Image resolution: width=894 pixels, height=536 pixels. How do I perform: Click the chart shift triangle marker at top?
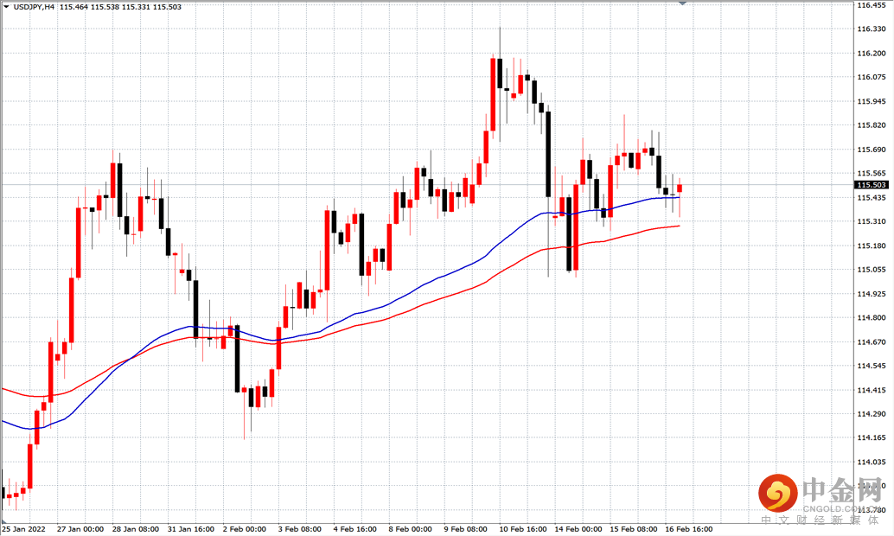[x=682, y=3]
